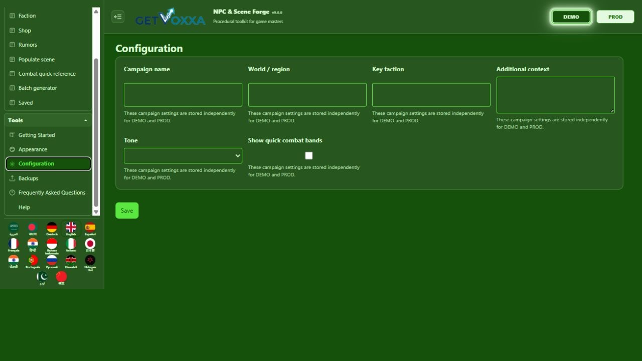Click the GetVoxxa logo

tap(170, 17)
